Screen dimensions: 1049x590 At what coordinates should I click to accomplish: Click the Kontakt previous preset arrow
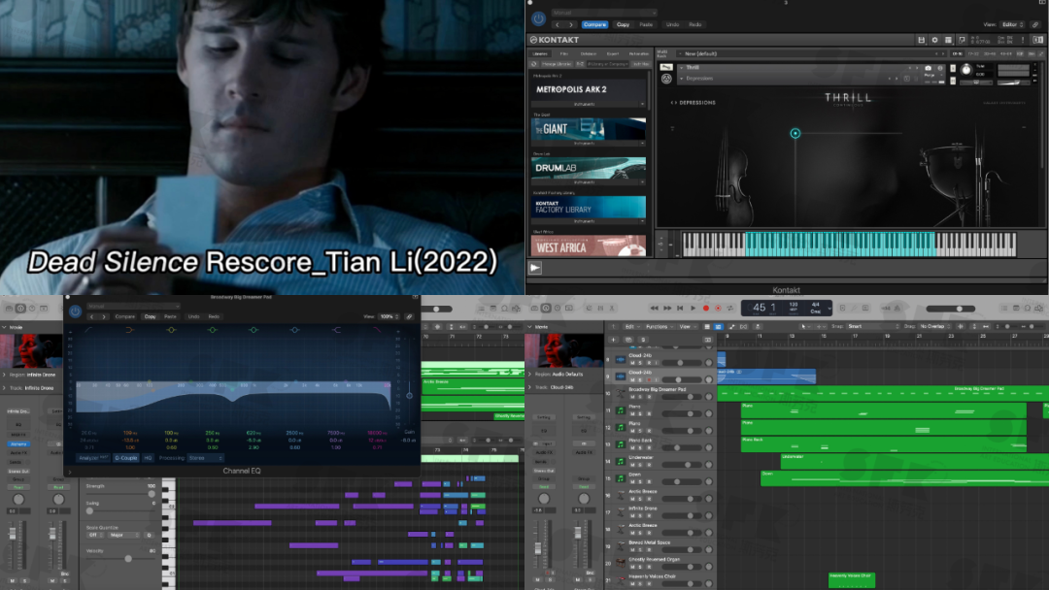(x=558, y=24)
